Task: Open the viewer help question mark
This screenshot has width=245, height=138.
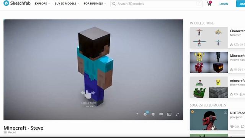Action: coord(137,114)
